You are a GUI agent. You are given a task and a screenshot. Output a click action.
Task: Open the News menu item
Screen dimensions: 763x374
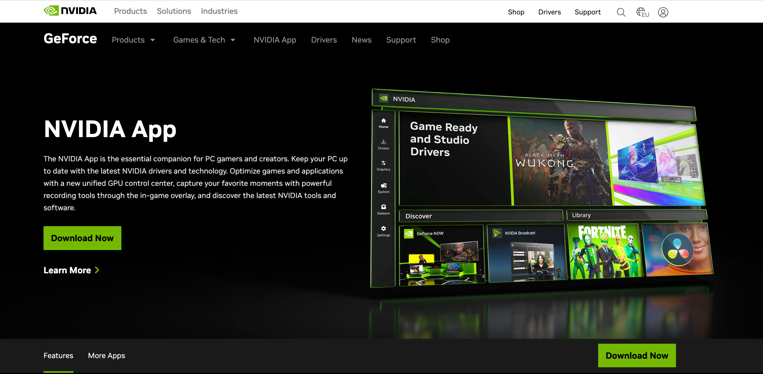coord(362,40)
